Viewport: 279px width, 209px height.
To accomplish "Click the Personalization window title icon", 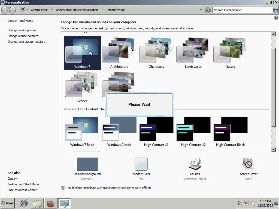I will pos(2,2).
